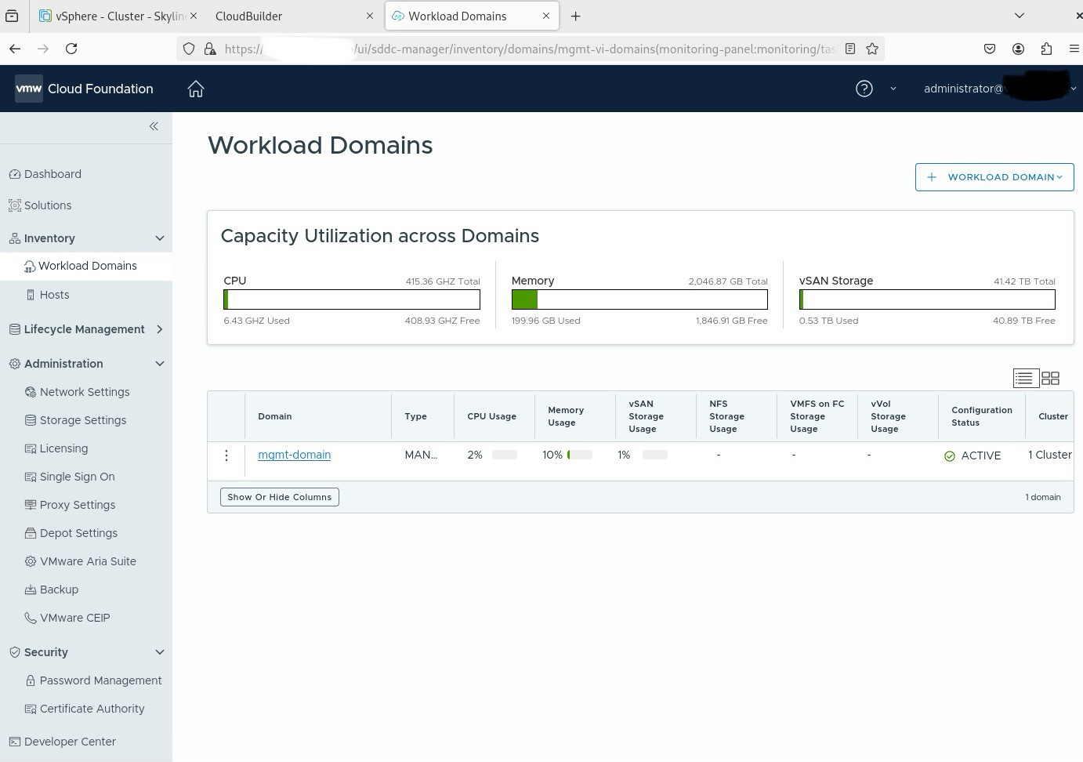Open the help question mark icon
Image resolution: width=1083 pixels, height=762 pixels.
[864, 89]
